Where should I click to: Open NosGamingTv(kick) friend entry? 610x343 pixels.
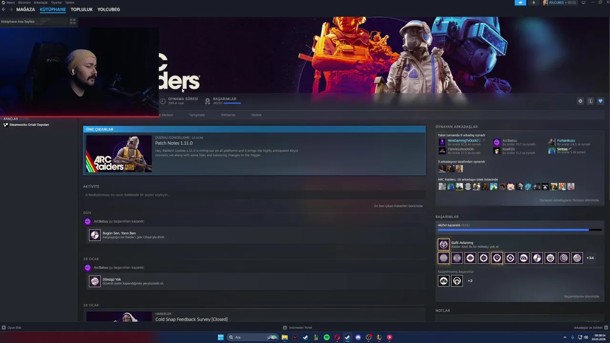[462, 142]
